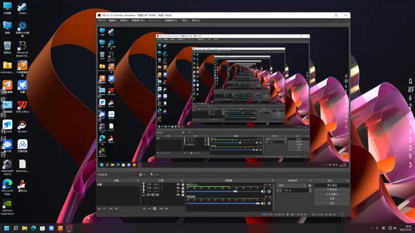Pop out the 控件 controls dock with its header icon
The width and height of the screenshot is (415, 233).
[x=348, y=181]
